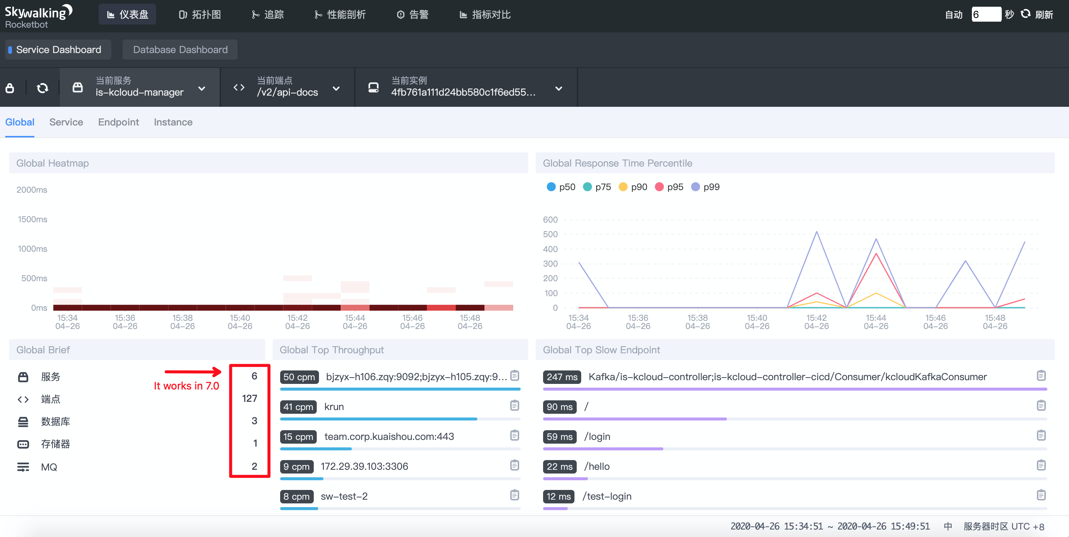The height and width of the screenshot is (537, 1069).
Task: Copy the /hello slow endpoint name
Action: [x=1041, y=465]
